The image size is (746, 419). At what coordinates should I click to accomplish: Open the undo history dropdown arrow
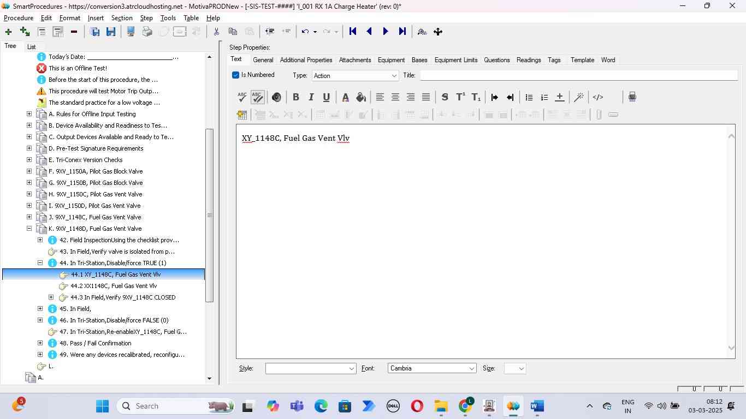315,32
